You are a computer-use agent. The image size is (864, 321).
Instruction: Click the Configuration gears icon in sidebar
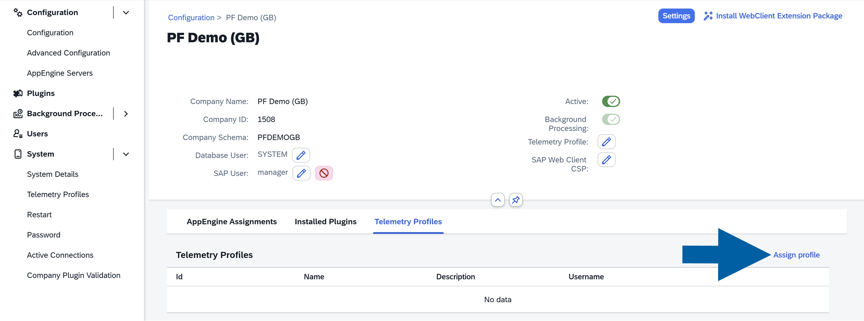pos(18,13)
